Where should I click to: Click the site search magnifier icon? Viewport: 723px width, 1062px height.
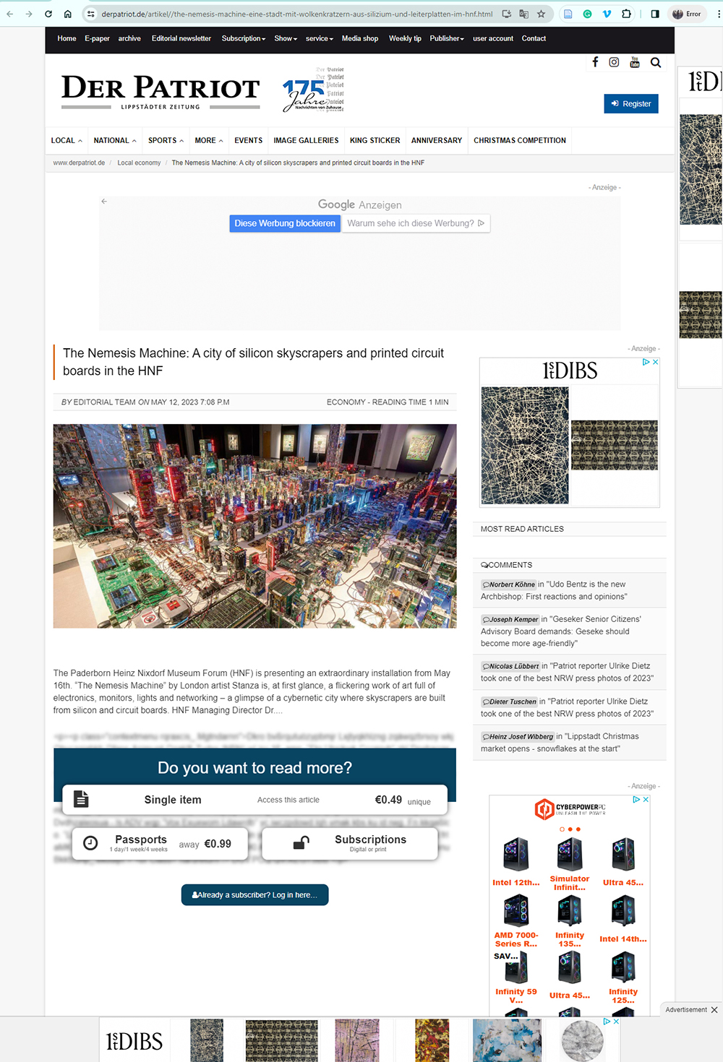coord(656,63)
